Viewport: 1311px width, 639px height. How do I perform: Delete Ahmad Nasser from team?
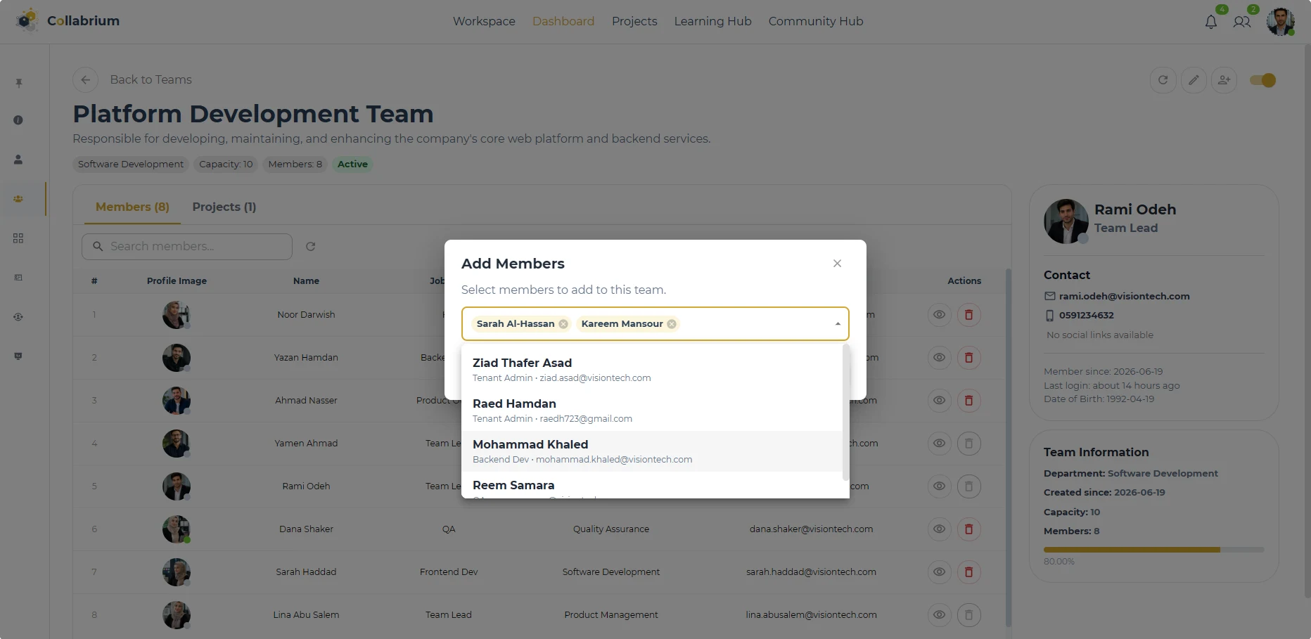click(x=968, y=401)
